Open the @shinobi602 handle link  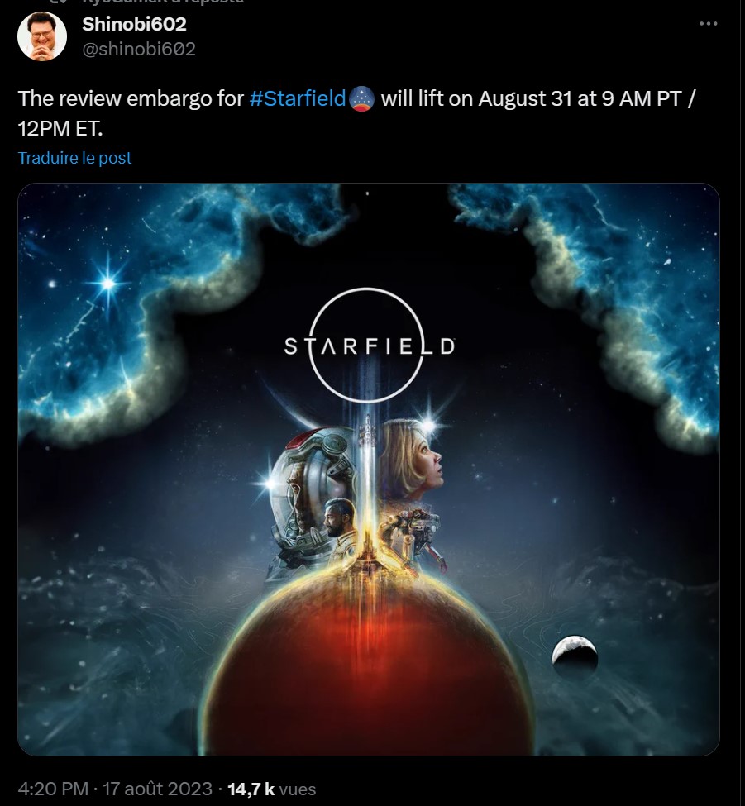[139, 49]
